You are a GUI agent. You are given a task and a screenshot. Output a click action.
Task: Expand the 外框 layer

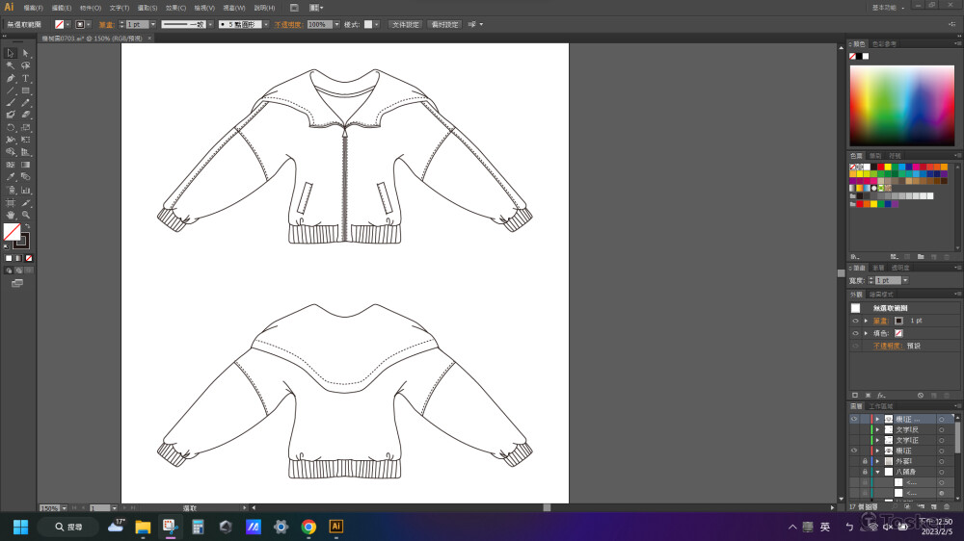pyautogui.click(x=876, y=461)
